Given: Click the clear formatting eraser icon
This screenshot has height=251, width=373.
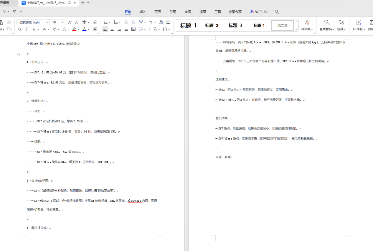Looking at the screenshot, I should (x=95, y=22).
